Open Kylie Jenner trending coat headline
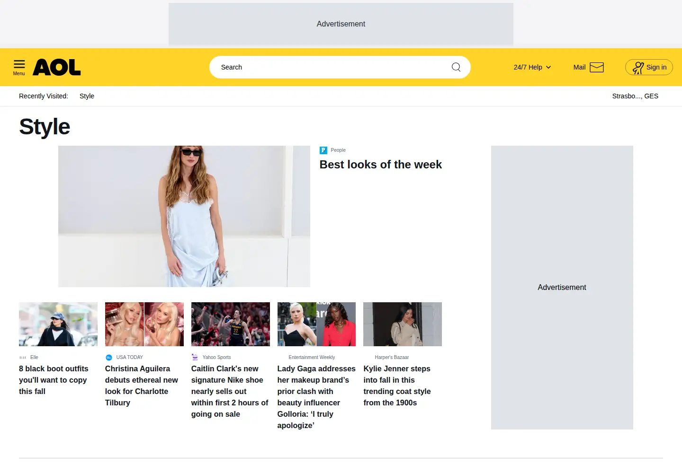This screenshot has height=473, width=682. 397,385
